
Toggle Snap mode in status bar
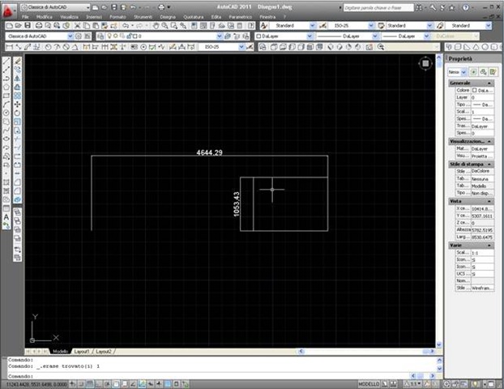[x=83, y=384]
